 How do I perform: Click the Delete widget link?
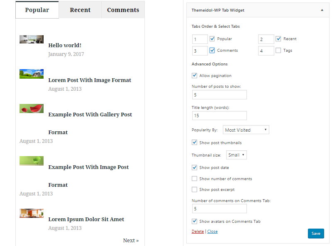point(198,232)
